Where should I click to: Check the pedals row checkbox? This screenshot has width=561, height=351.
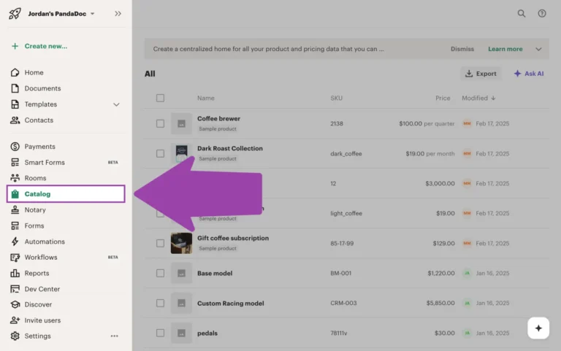point(160,333)
